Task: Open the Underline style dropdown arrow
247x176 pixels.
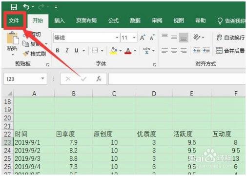Action: (84, 51)
